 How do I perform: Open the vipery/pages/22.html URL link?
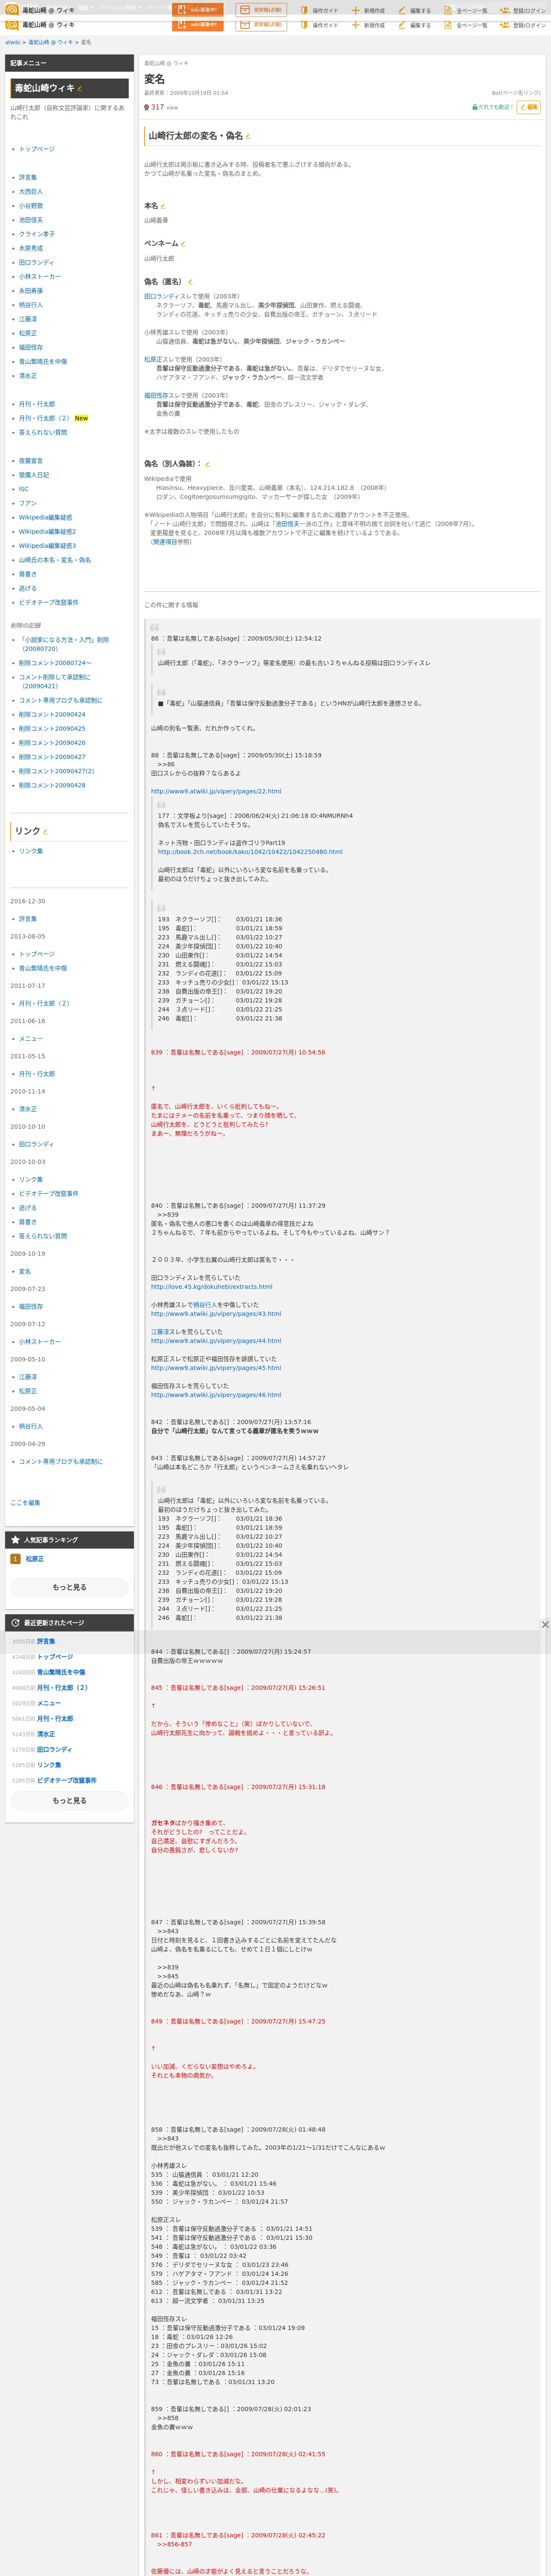click(216, 791)
